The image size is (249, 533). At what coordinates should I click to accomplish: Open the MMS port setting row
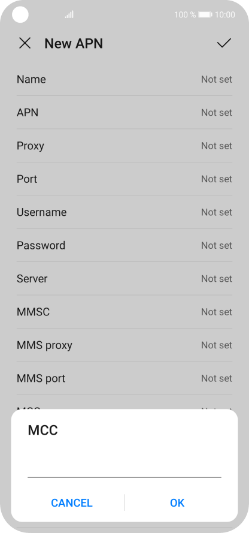tap(124, 378)
